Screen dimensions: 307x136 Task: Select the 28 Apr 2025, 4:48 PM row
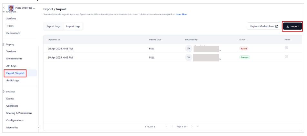173,48
